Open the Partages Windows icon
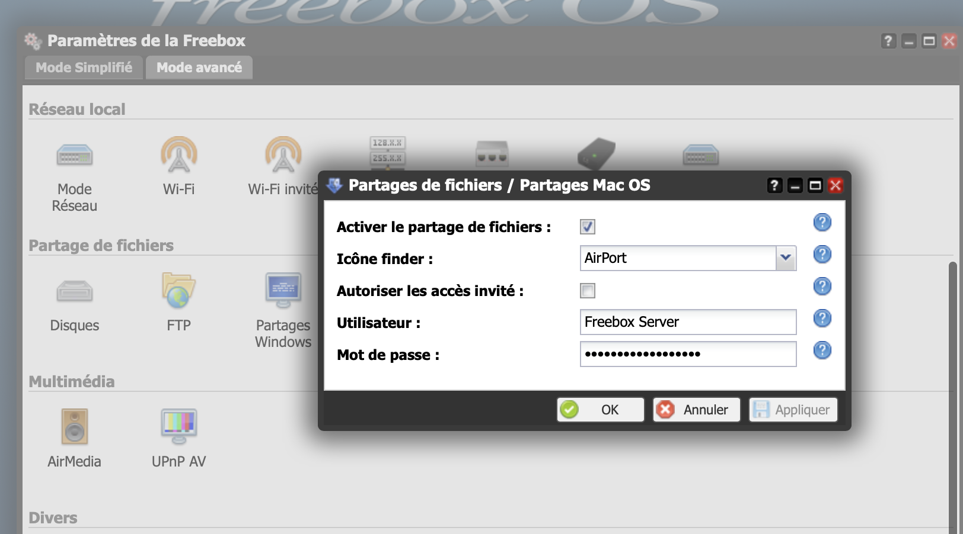This screenshot has height=534, width=963. (x=283, y=291)
